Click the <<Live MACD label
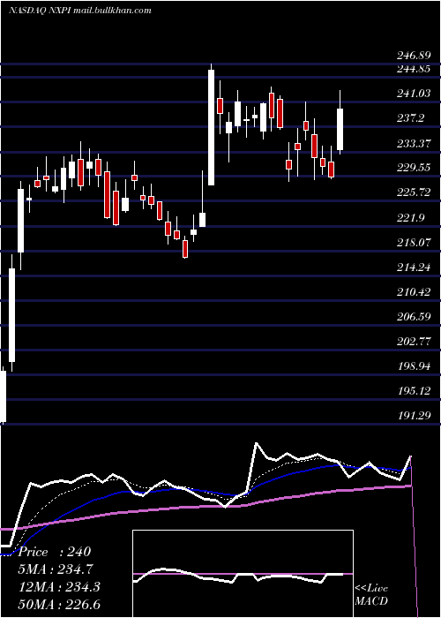 coord(371,595)
